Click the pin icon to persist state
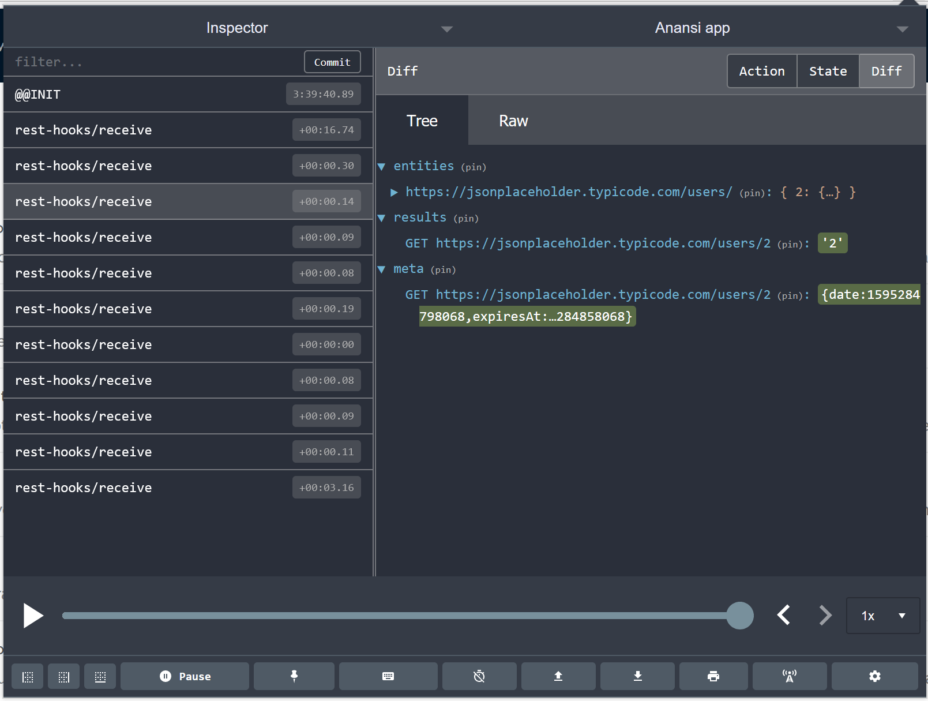Screen dimensions: 928x701 [x=294, y=676]
